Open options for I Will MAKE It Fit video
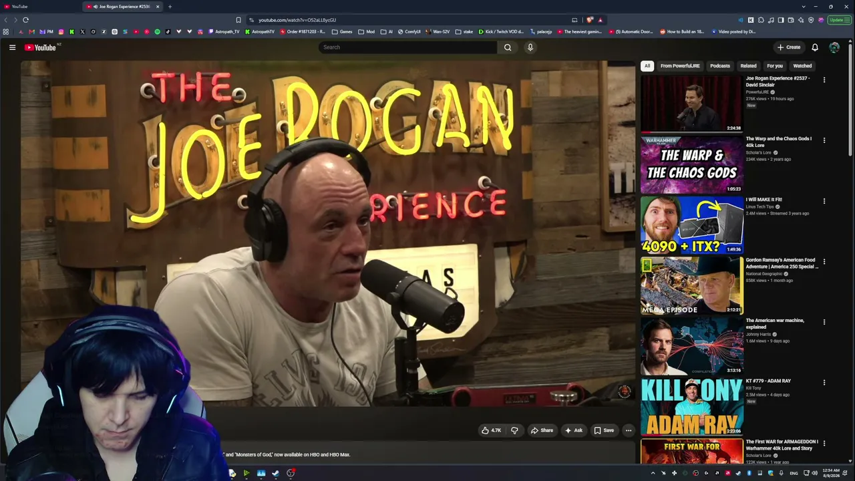This screenshot has width=855, height=481. pyautogui.click(x=824, y=201)
